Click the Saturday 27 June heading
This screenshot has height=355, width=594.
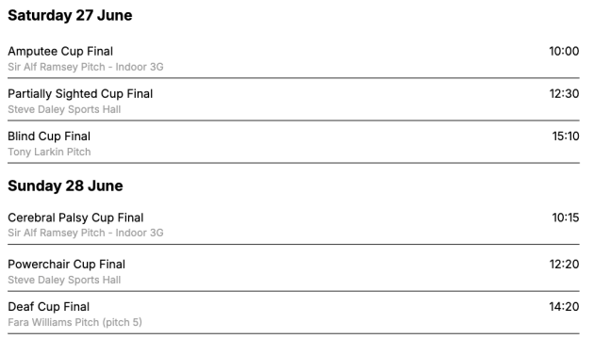tap(70, 15)
